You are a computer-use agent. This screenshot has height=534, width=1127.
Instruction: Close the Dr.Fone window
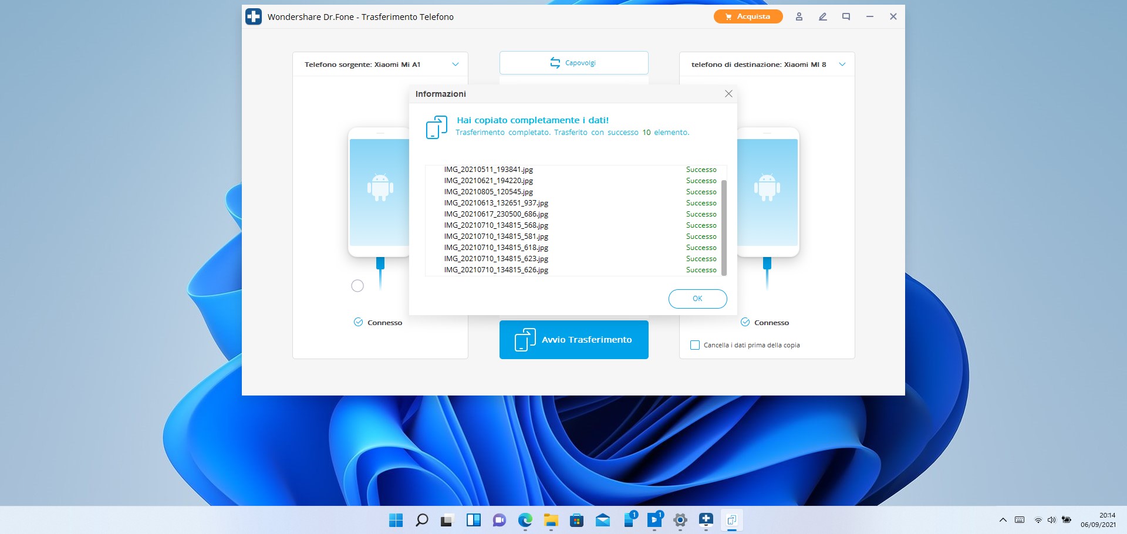(x=893, y=16)
